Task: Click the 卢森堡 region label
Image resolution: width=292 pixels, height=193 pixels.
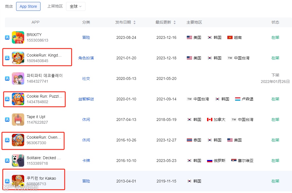Action: pyautogui.click(x=248, y=99)
